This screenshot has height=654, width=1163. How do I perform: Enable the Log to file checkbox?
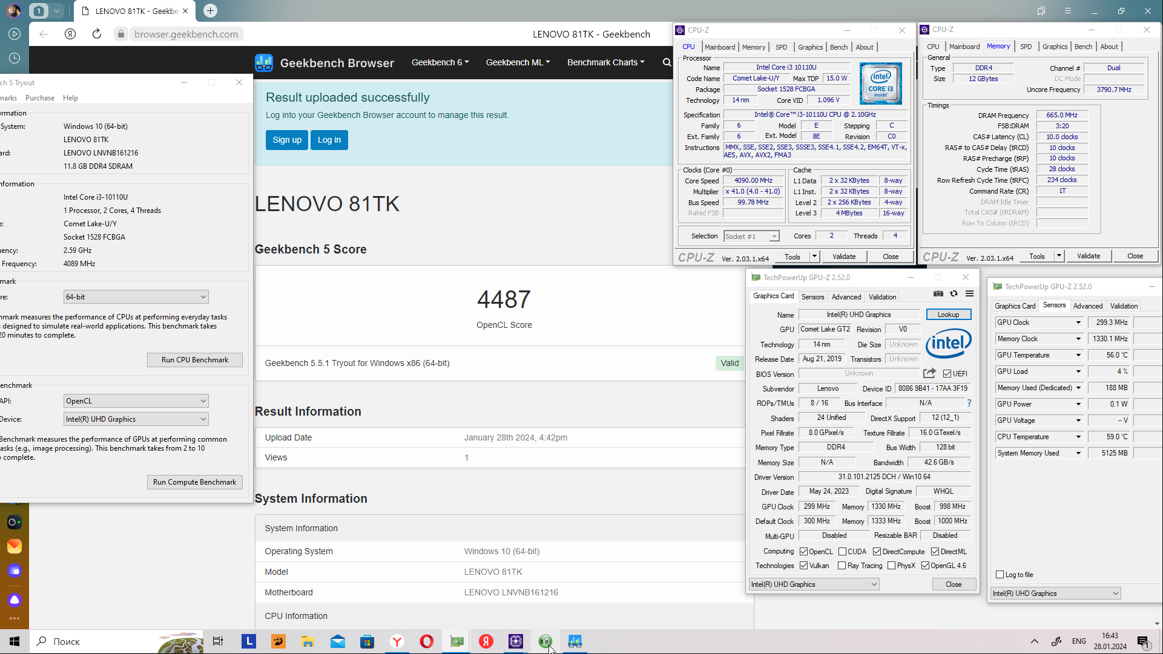pos(1000,575)
